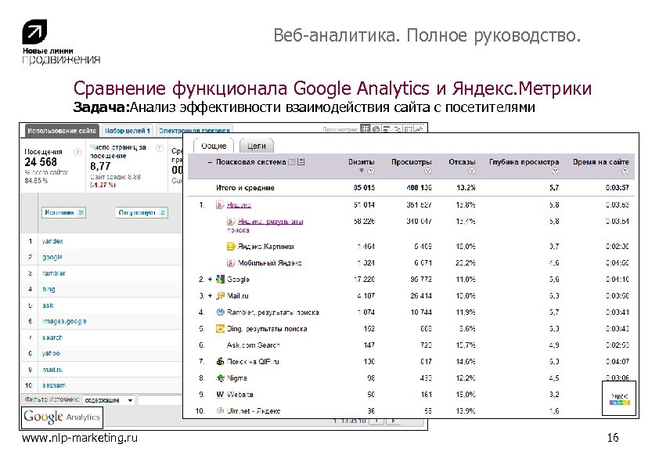This screenshot has height=466, width=659.
Task: Sort by Визиты descending arrow
Action: click(x=362, y=171)
